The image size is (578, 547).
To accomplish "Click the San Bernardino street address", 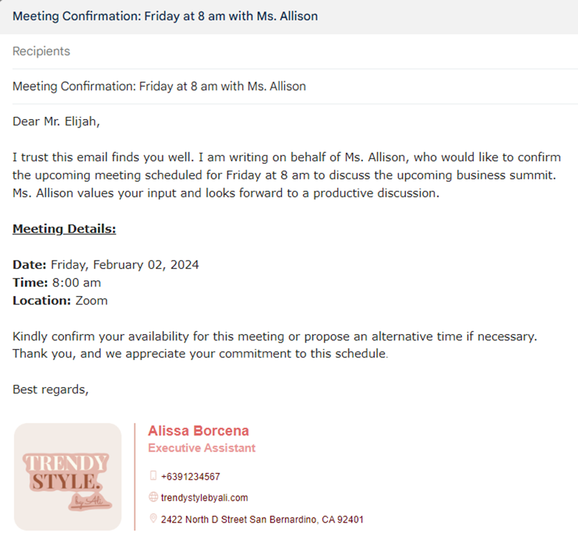I will click(x=262, y=519).
